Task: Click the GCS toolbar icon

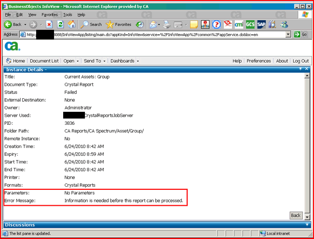Action: (x=250, y=24)
